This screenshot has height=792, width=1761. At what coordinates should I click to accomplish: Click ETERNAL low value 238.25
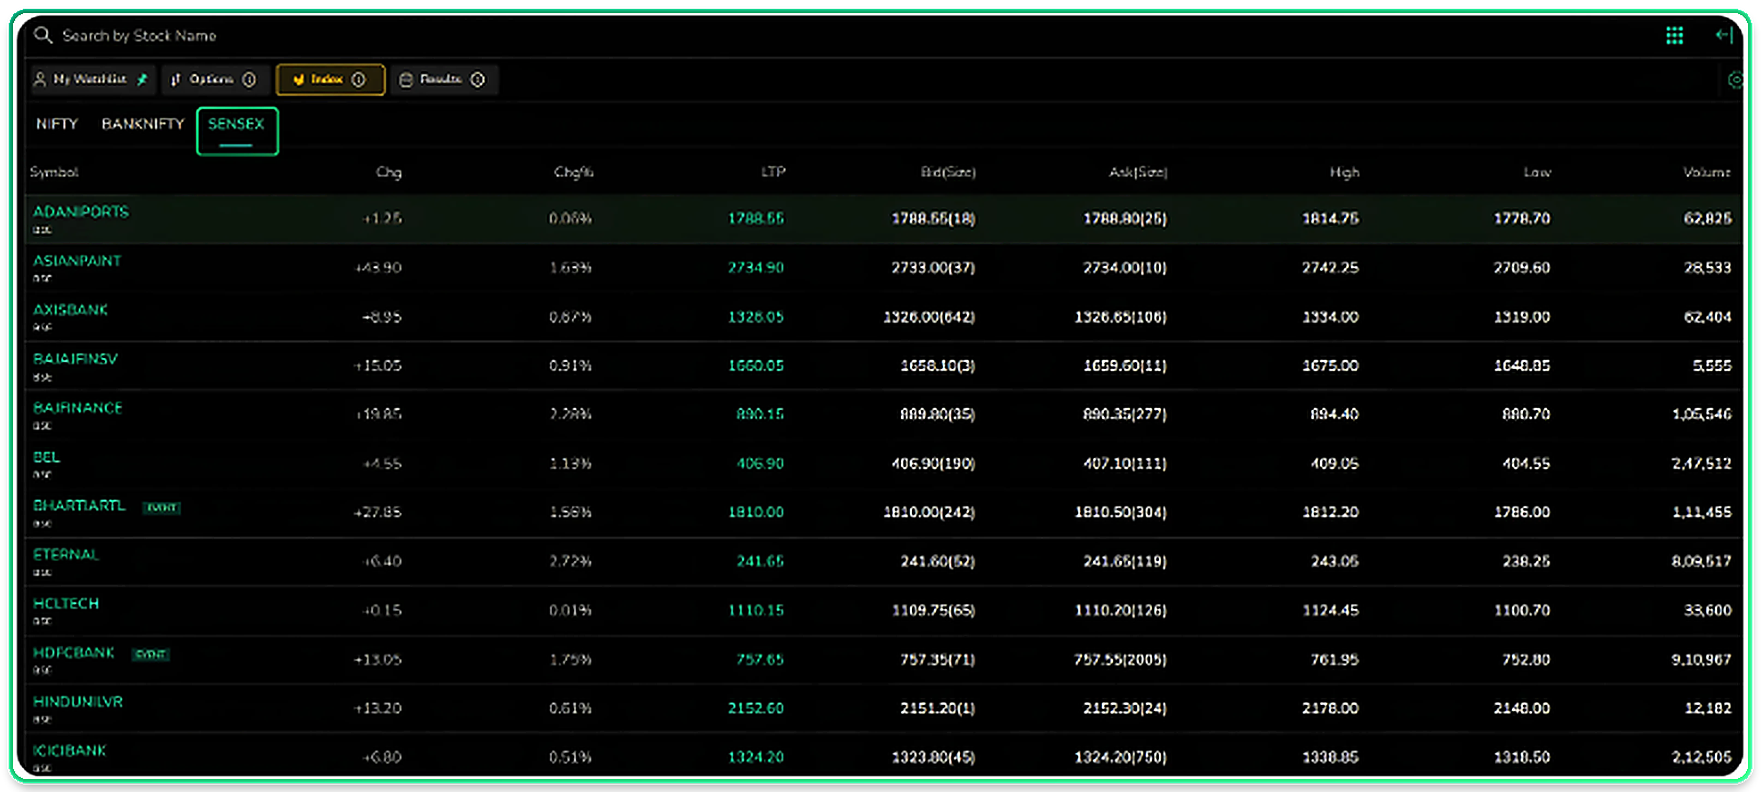coord(1526,561)
